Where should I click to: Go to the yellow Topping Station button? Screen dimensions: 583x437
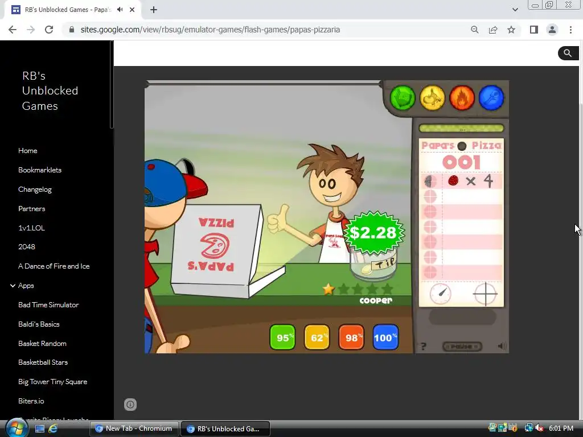click(433, 98)
